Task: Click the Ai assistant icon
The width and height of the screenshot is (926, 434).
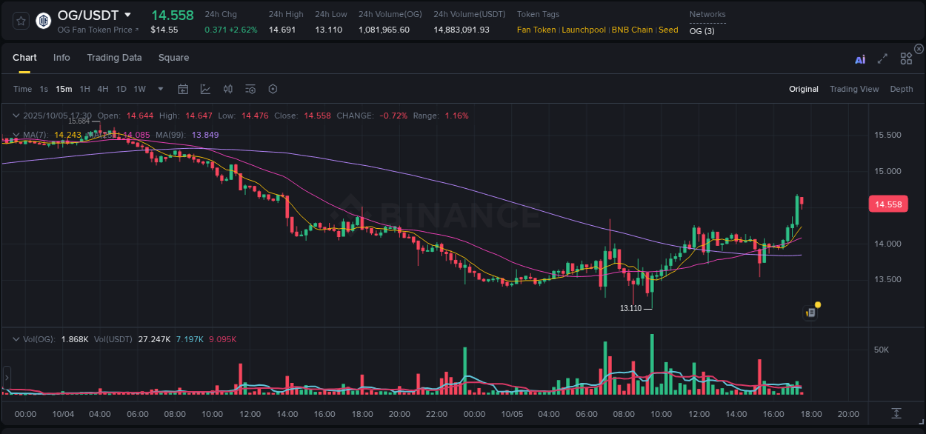Action: (x=860, y=58)
